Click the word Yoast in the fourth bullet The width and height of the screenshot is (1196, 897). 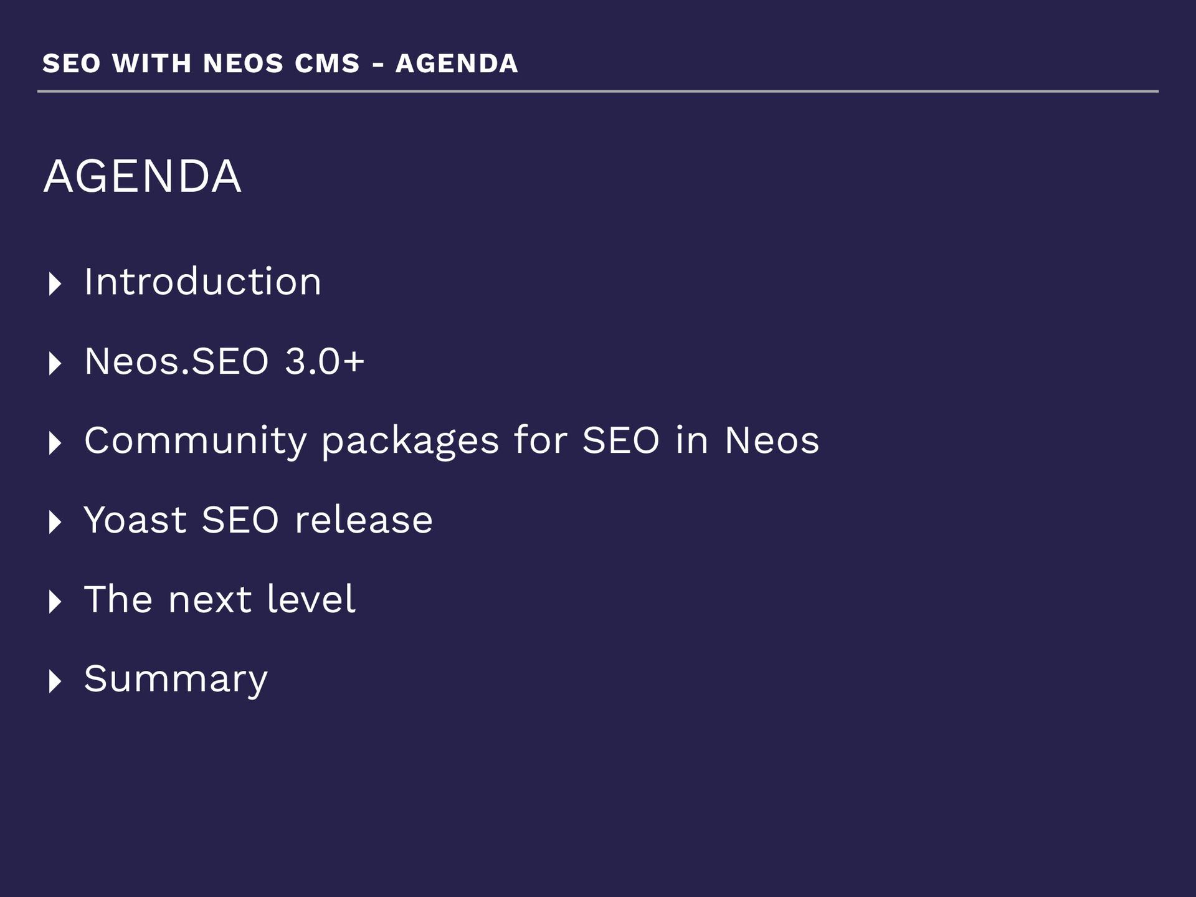135,520
